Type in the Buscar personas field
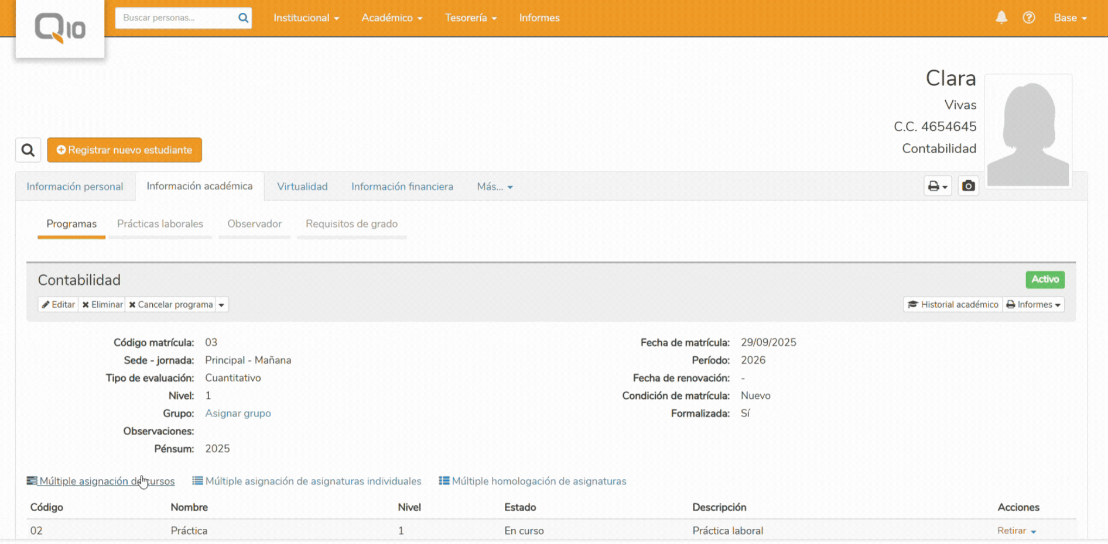The image size is (1108, 544). click(176, 18)
